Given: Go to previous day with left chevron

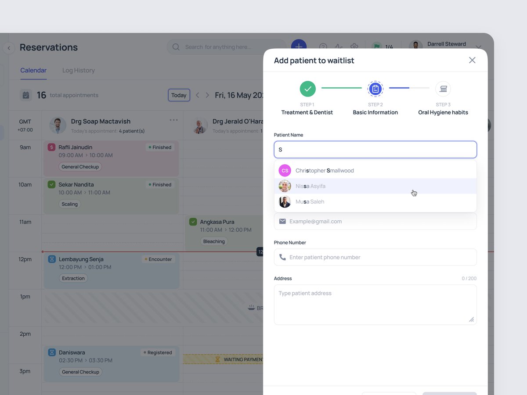Looking at the screenshot, I should coord(198,95).
